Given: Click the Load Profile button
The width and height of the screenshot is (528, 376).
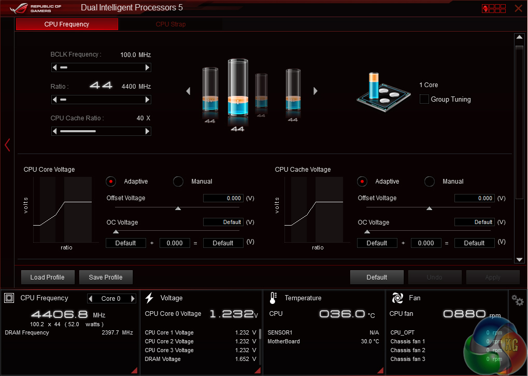Looking at the screenshot, I should (x=48, y=277).
